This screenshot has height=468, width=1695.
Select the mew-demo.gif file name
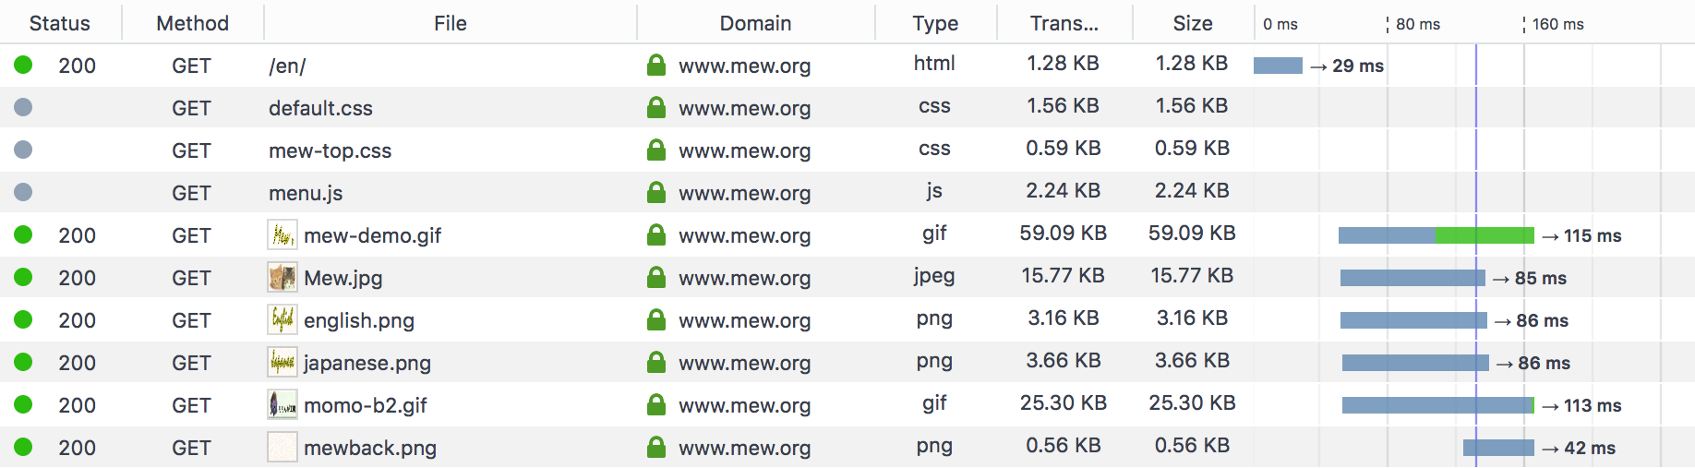(x=372, y=235)
